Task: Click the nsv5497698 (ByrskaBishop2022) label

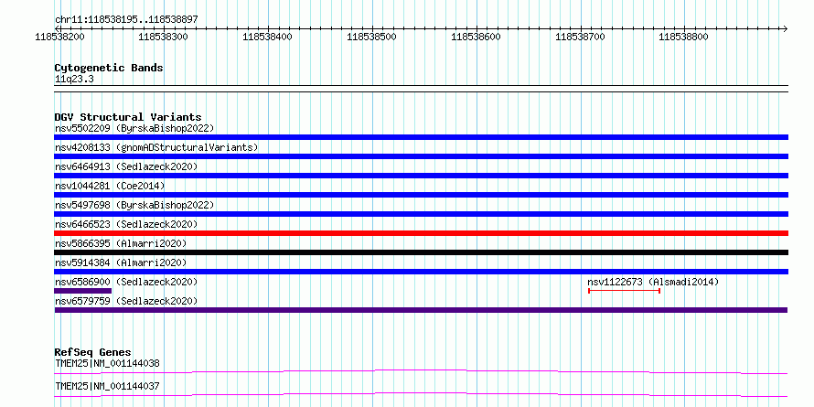Action: [134, 205]
